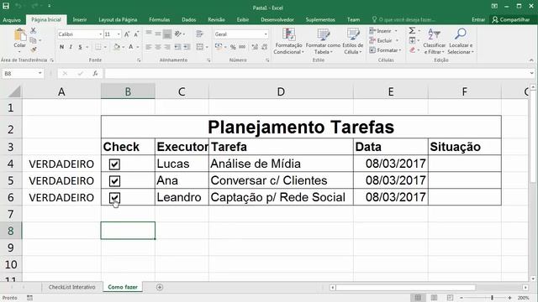This screenshot has width=538, height=302.
Task: Click the formula bar input
Action: click(316, 73)
